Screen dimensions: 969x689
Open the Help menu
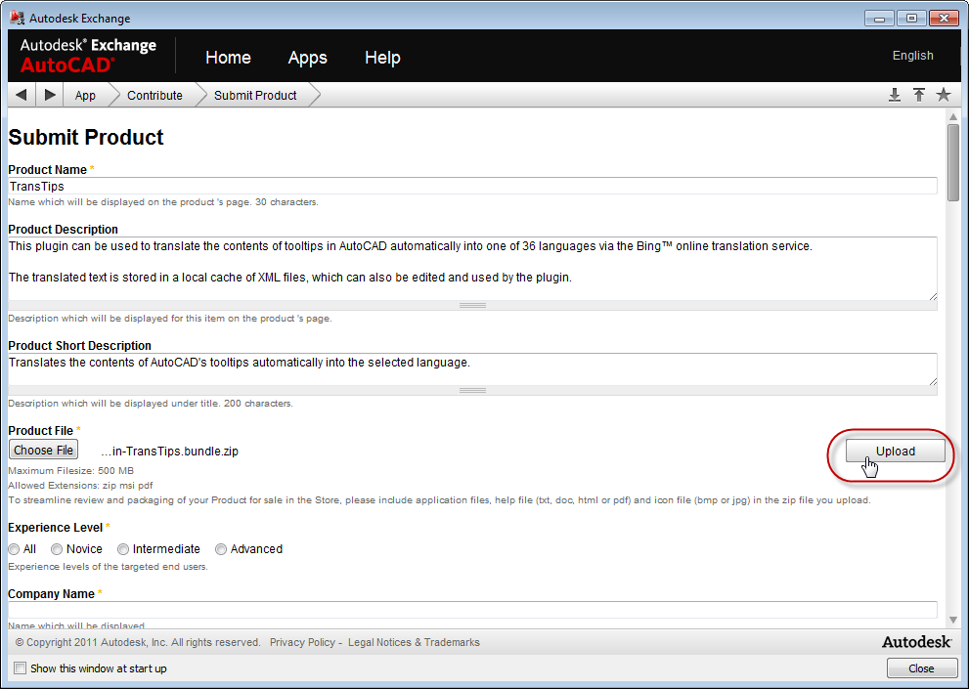point(382,58)
